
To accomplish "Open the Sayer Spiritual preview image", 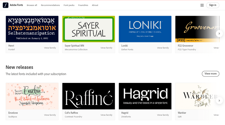I will (x=89, y=29).
